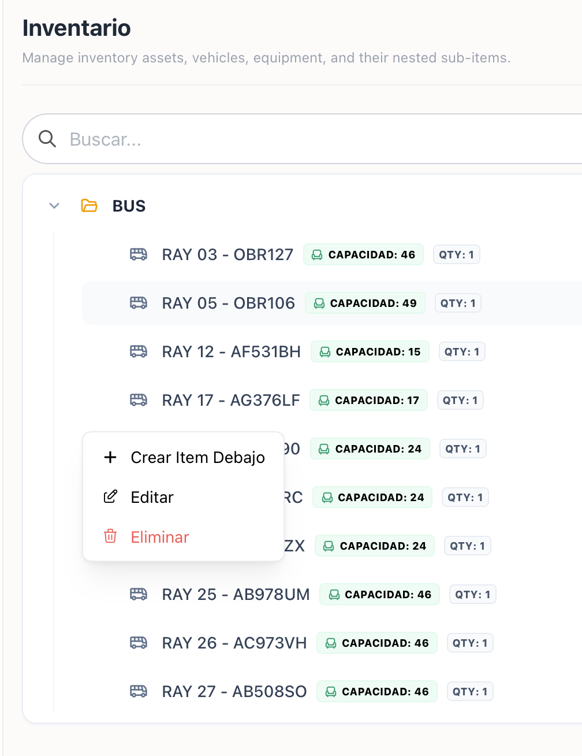Choose Crear Item Debajo from context menu
This screenshot has width=582, height=756.
tap(184, 458)
